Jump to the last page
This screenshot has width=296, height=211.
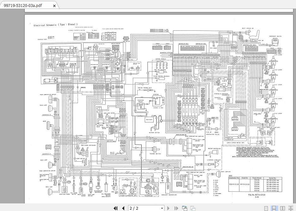[x=176, y=208]
